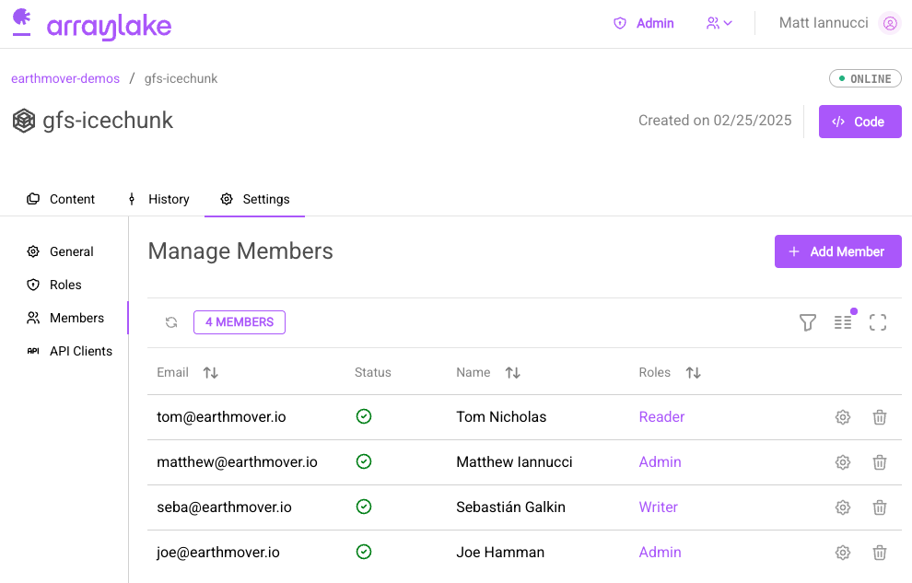912x583 pixels.
Task: Refresh the members list
Action: point(171,322)
